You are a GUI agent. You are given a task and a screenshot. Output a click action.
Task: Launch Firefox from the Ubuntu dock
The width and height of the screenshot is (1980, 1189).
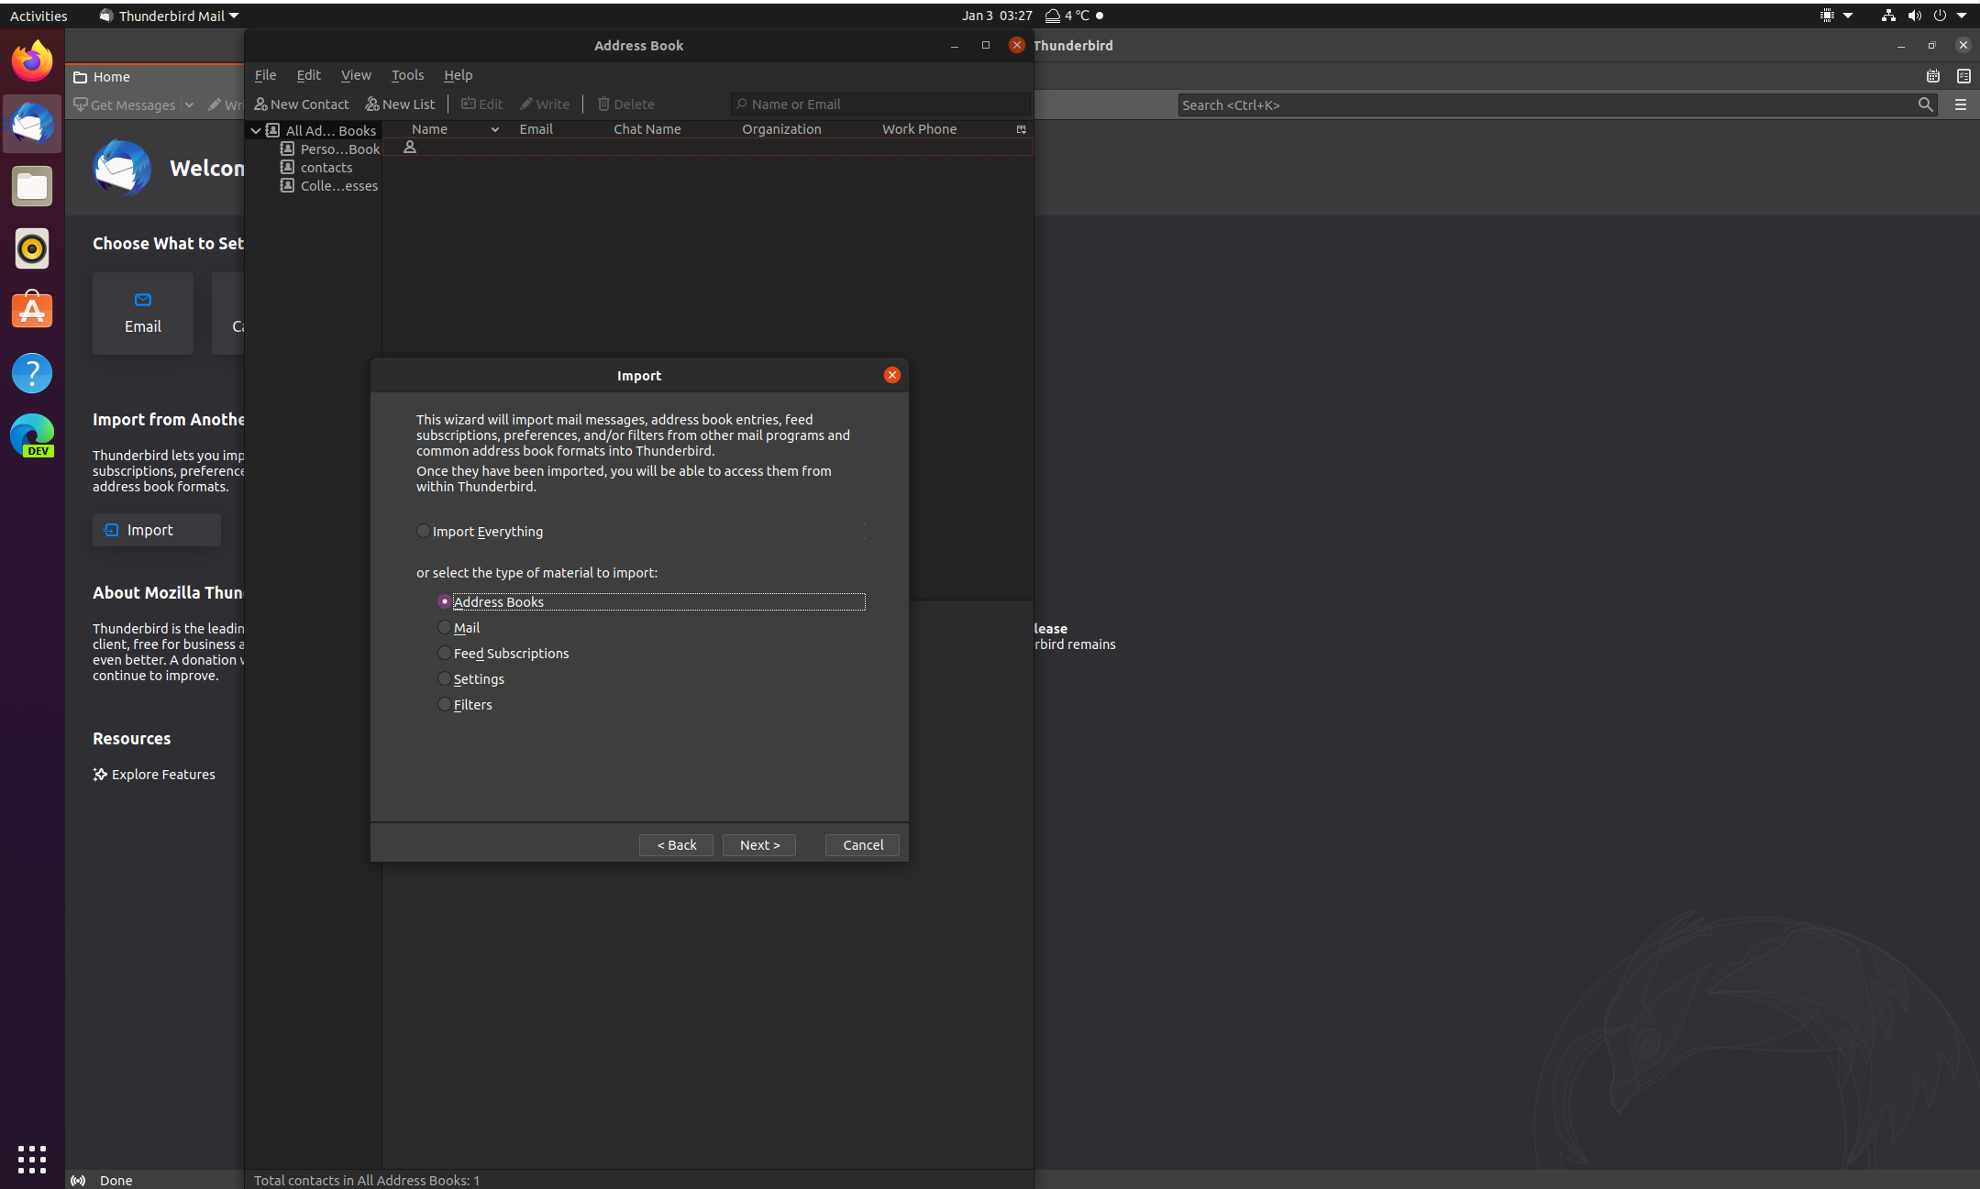click(x=32, y=61)
